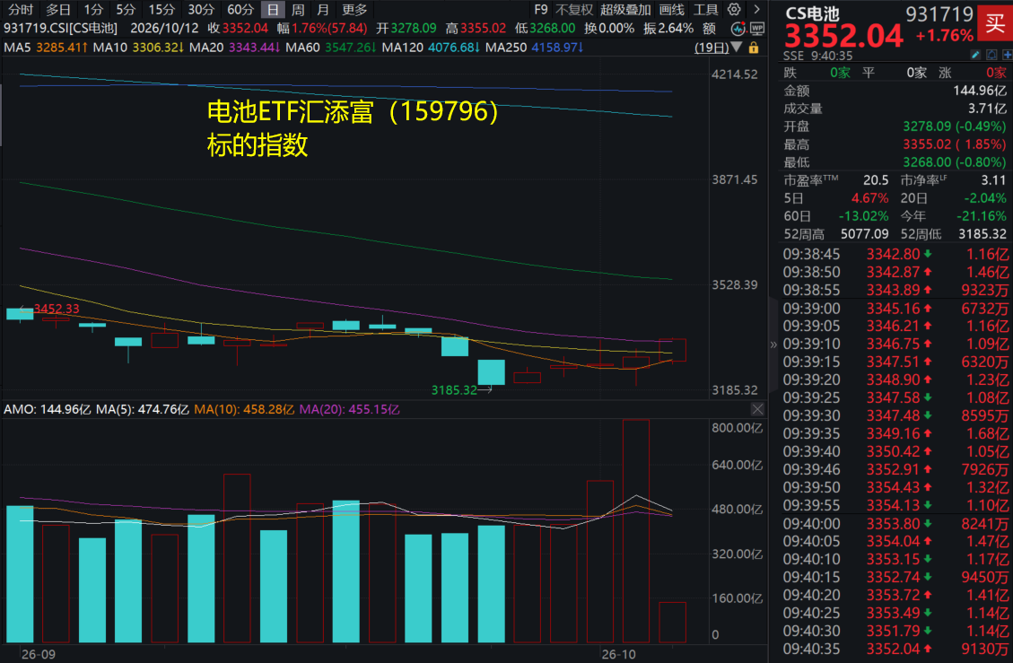Toggle 超级叠加 overlay option
This screenshot has width=1013, height=663.
coord(624,10)
